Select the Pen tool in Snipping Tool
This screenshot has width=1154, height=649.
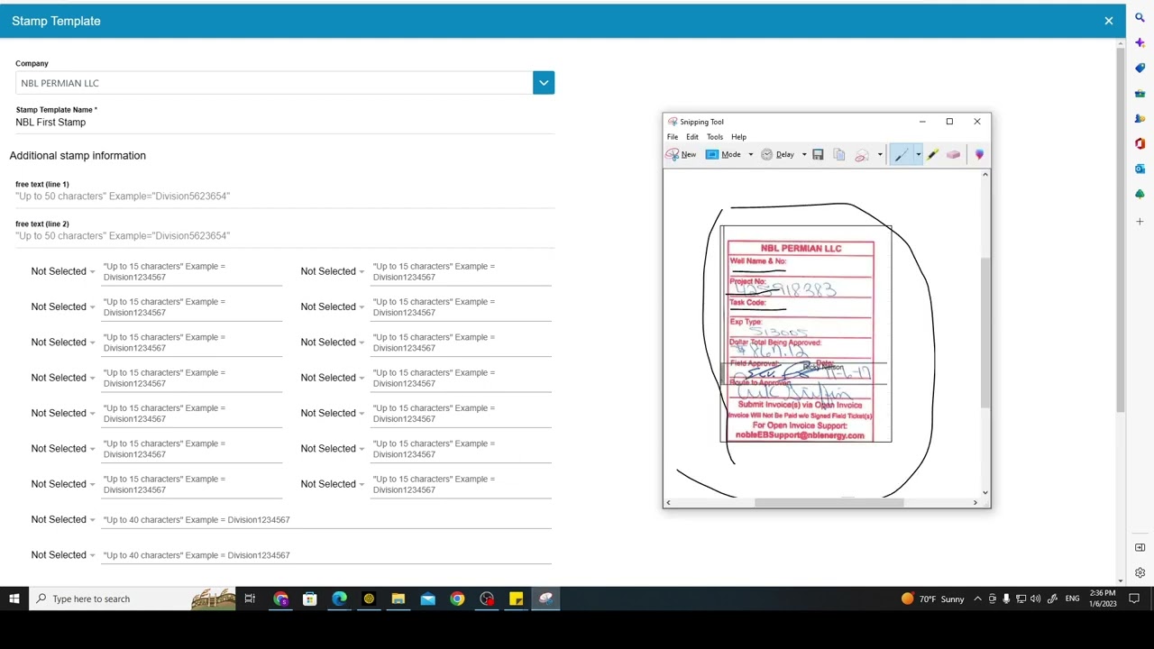[902, 154]
